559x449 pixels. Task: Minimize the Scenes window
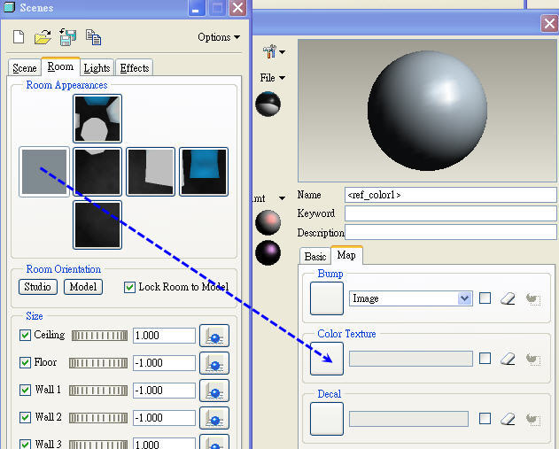(x=197, y=8)
